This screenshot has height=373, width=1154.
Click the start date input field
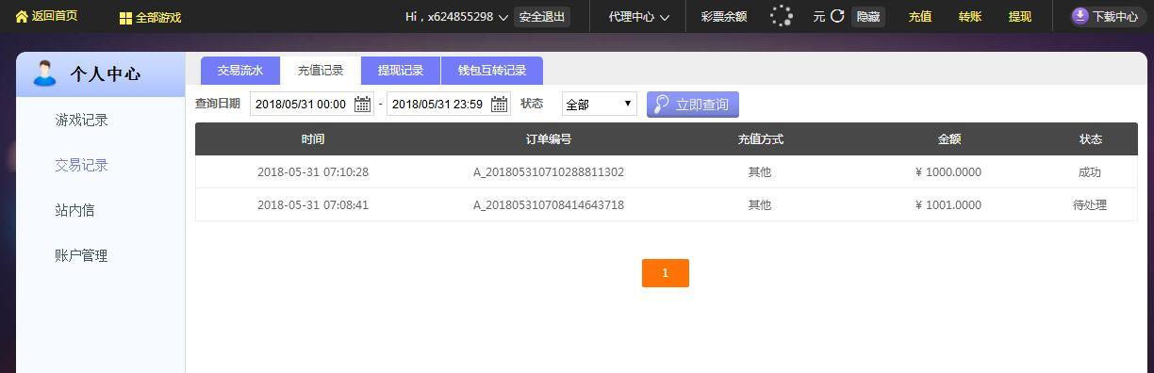point(302,105)
